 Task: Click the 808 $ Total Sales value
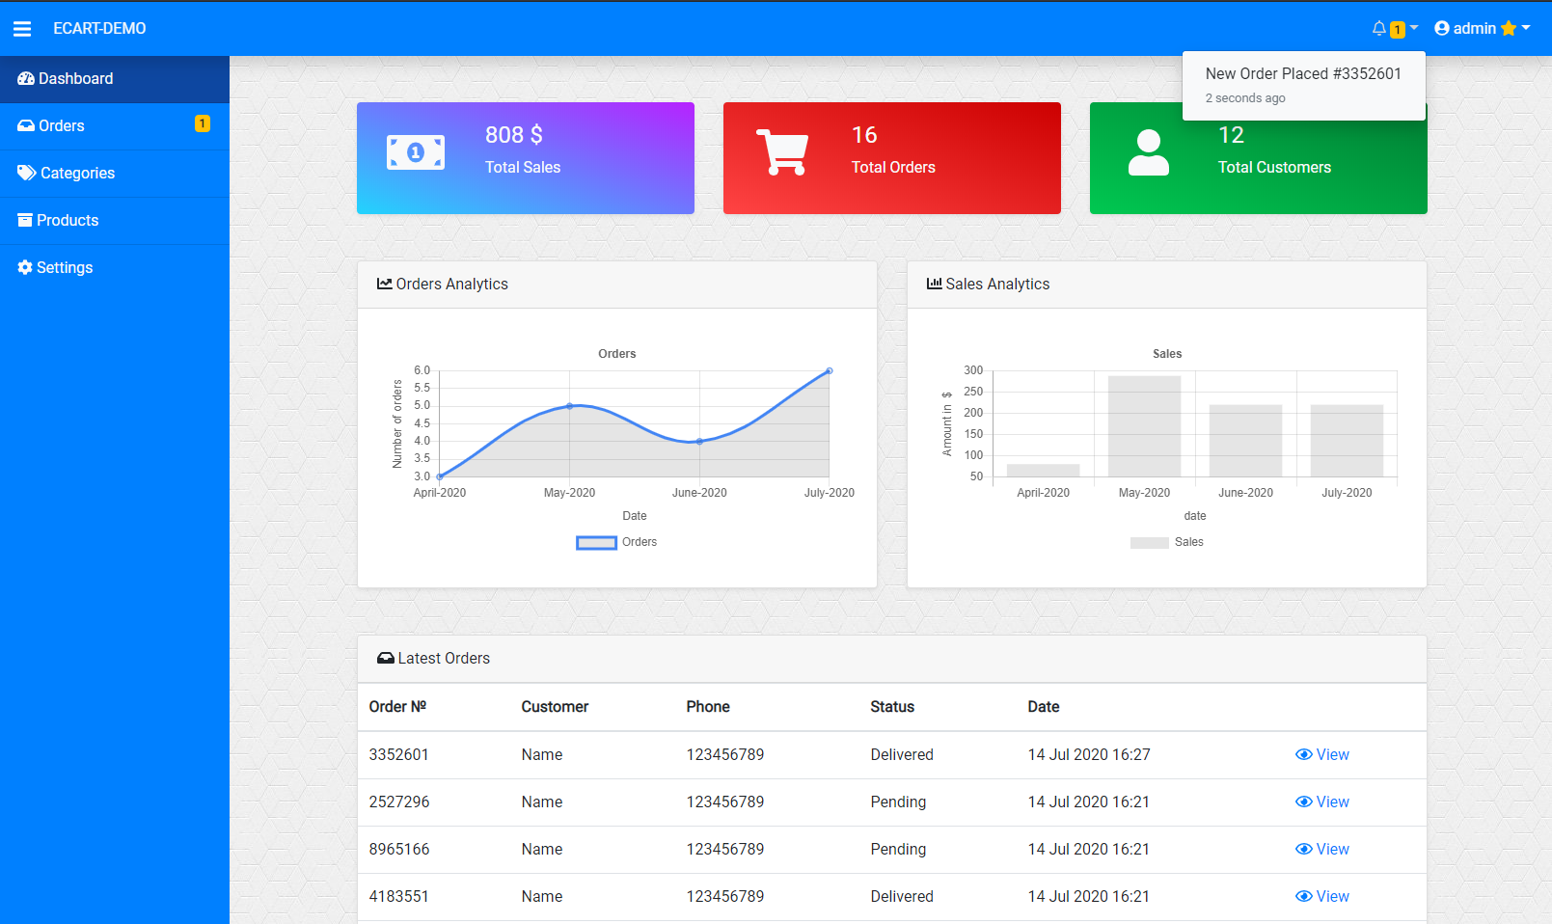tap(514, 135)
